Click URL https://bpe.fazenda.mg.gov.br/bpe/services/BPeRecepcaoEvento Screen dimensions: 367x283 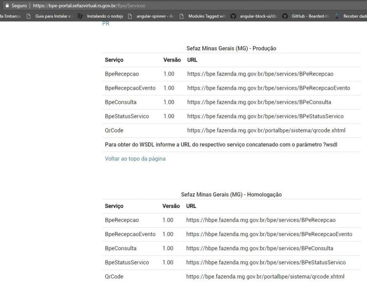pos(269,88)
